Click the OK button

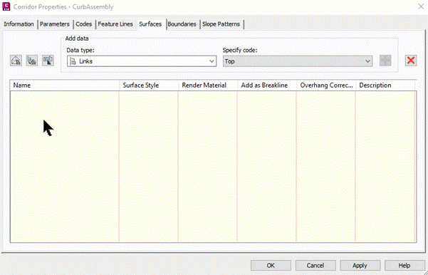click(271, 266)
